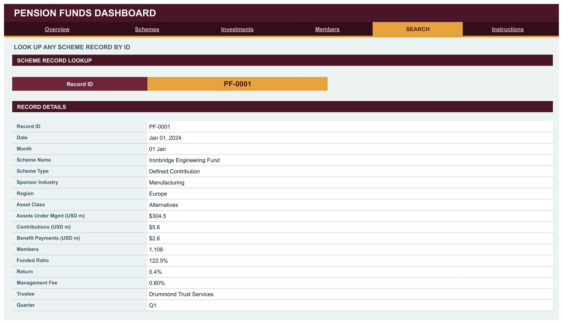Switch to the Schemes tab
Screen dimensions: 563x324
click(147, 29)
